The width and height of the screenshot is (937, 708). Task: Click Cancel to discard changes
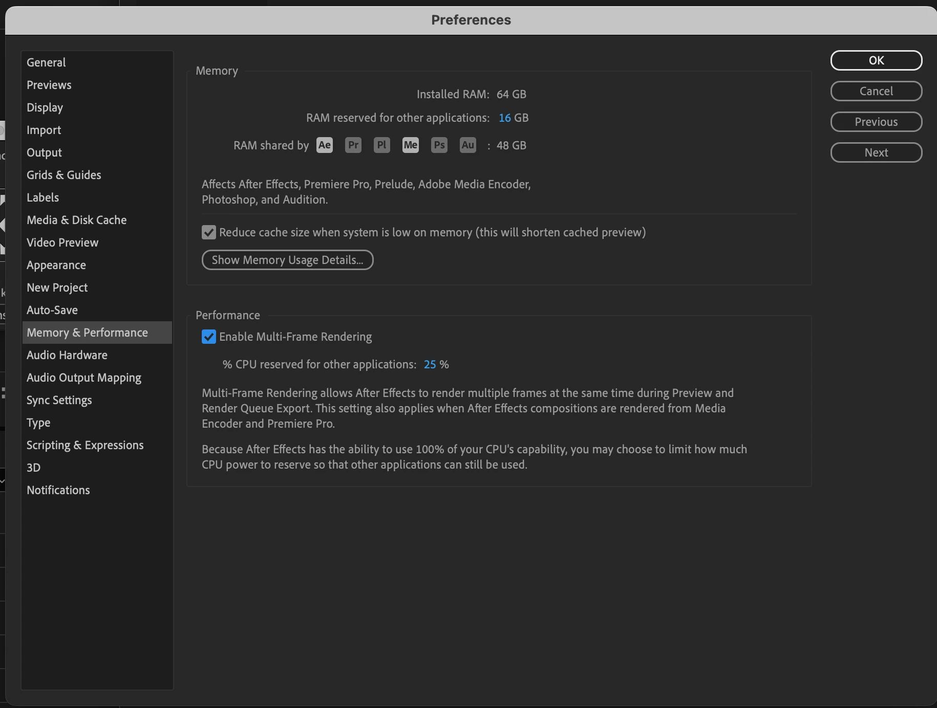point(876,91)
